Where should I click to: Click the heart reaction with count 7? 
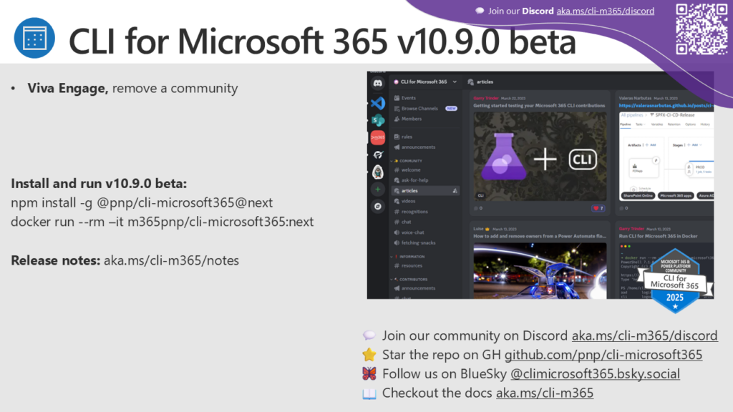598,208
